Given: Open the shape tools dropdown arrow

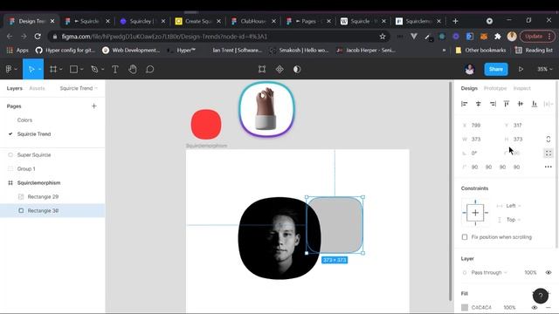Looking at the screenshot, I should [x=81, y=69].
